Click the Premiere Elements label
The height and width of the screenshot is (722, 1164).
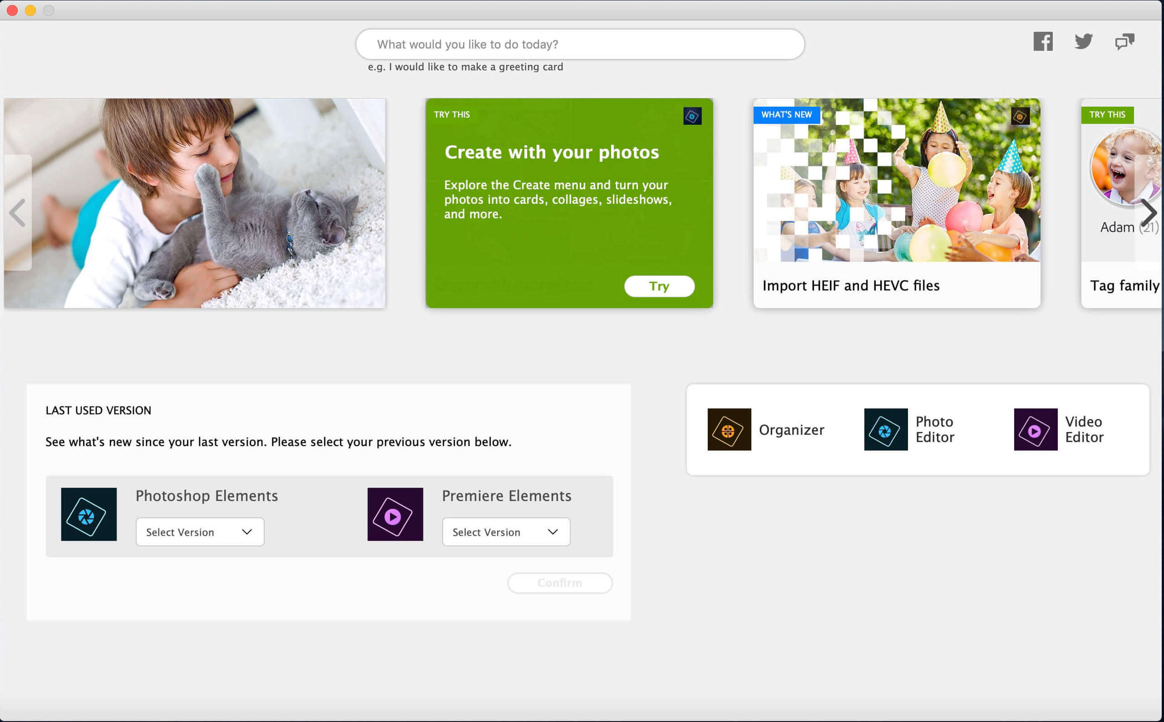click(506, 496)
